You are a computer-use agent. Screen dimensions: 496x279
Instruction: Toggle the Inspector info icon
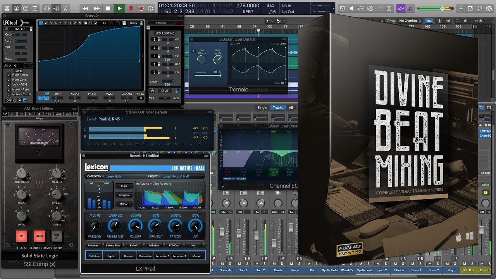click(x=16, y=8)
